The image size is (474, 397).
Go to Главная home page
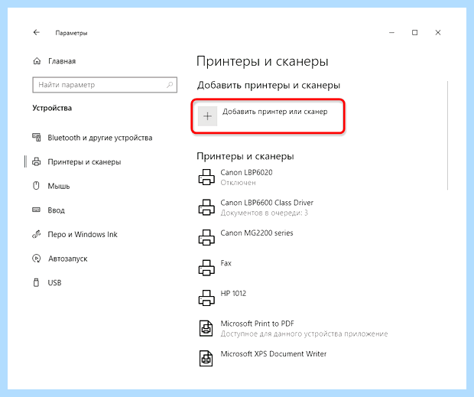(62, 61)
